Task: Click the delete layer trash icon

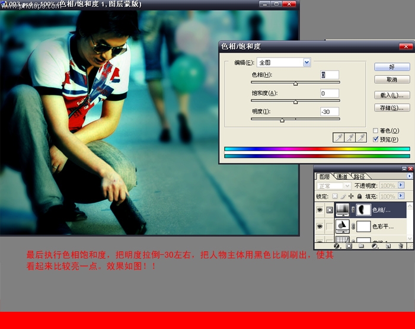Action: click(x=401, y=246)
